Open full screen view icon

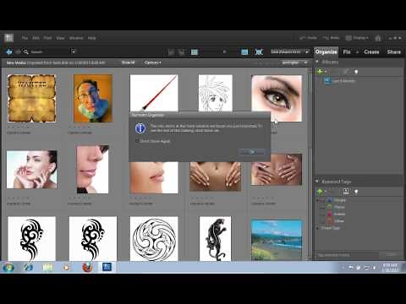click(259, 52)
